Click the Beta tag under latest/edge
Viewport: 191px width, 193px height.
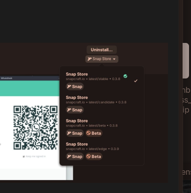pyautogui.click(x=94, y=156)
